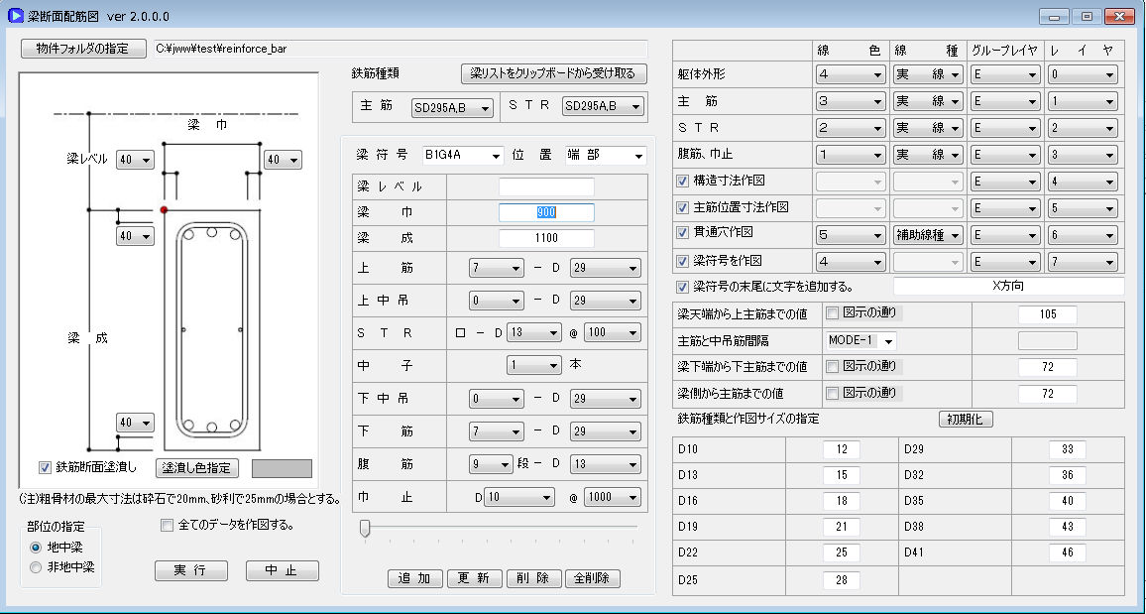The width and height of the screenshot is (1146, 614).
Task: Click the gray fill color swatch
Action: [x=282, y=468]
